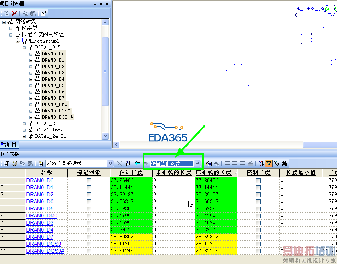Image resolution: width=337 pixels, height=264 pixels.
Task: Collapse the 匹配长度的网络组 node
Action: point(11,35)
